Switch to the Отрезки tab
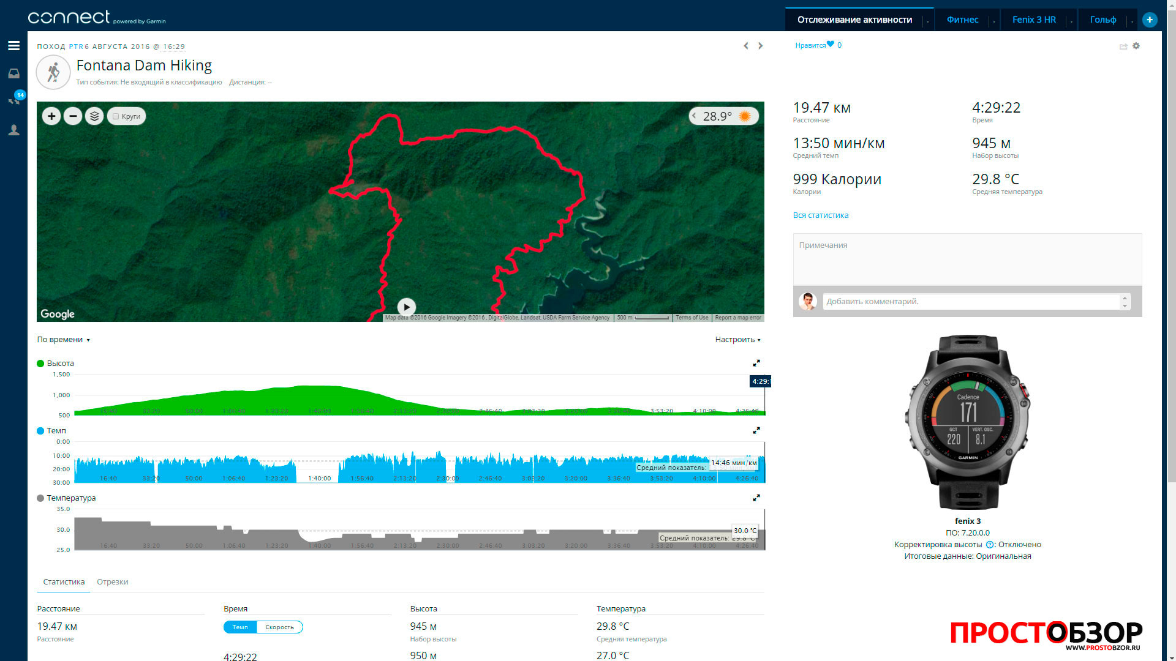Screen dimensions: 1176x661 (x=113, y=582)
